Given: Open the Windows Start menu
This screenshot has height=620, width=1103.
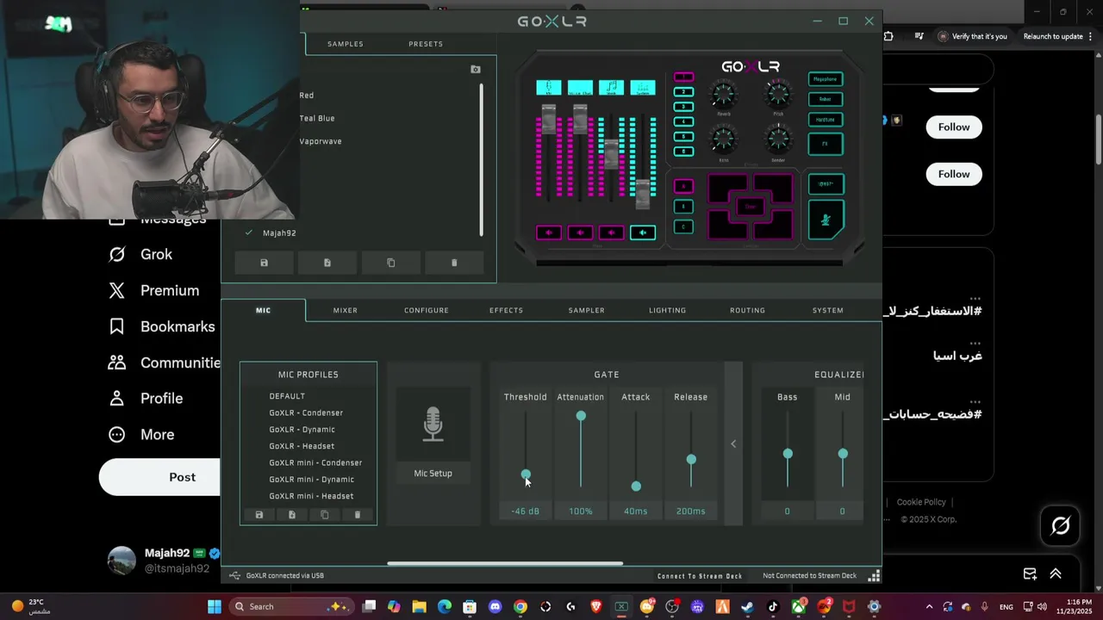Looking at the screenshot, I should pos(215,606).
